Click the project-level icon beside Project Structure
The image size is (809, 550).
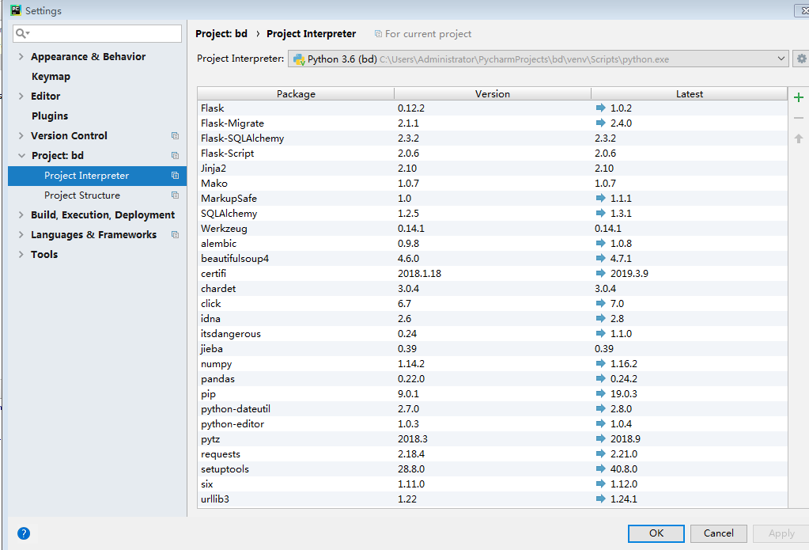pyautogui.click(x=175, y=195)
